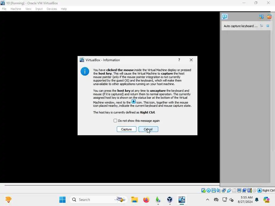Open Copilot from the taskbar corner

tap(266, 200)
